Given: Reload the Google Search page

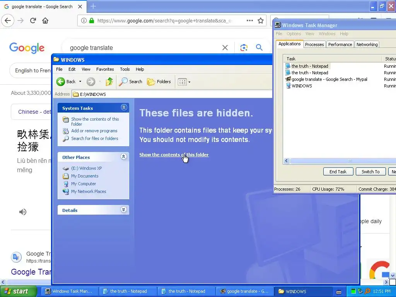Looking at the screenshot, I should pyautogui.click(x=33, y=20).
